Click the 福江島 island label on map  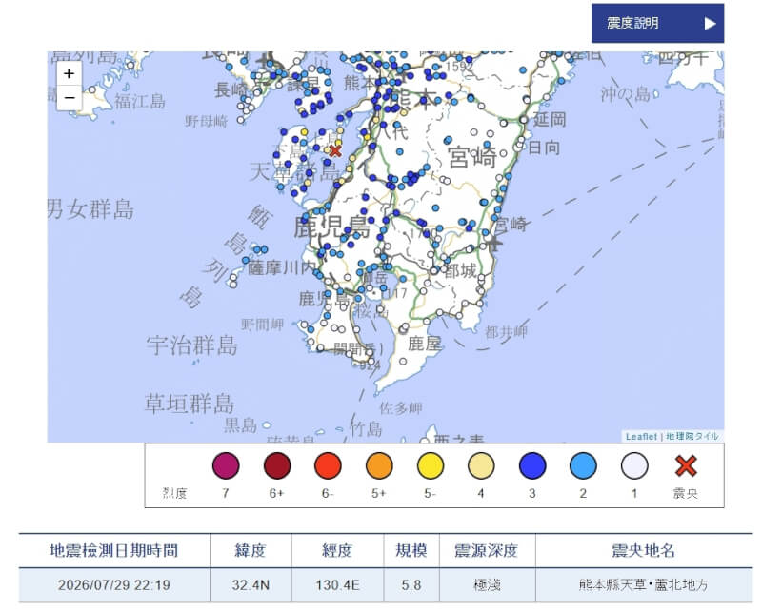140,101
